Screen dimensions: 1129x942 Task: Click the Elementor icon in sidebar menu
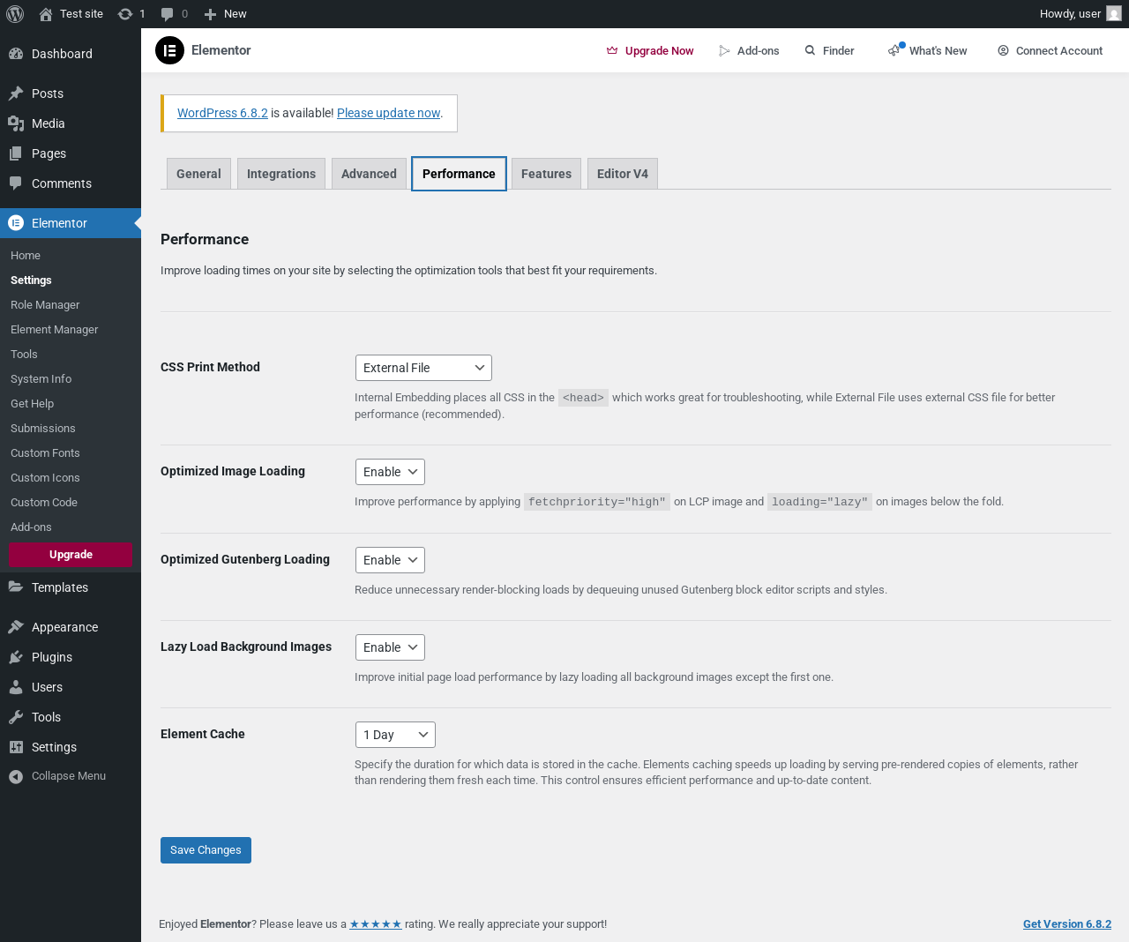point(16,223)
